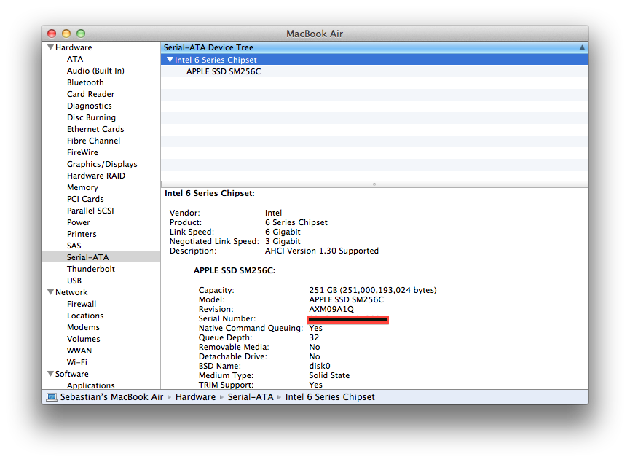The image size is (630, 462).
Task: Select the Software category label in sidebar
Action: [71, 374]
